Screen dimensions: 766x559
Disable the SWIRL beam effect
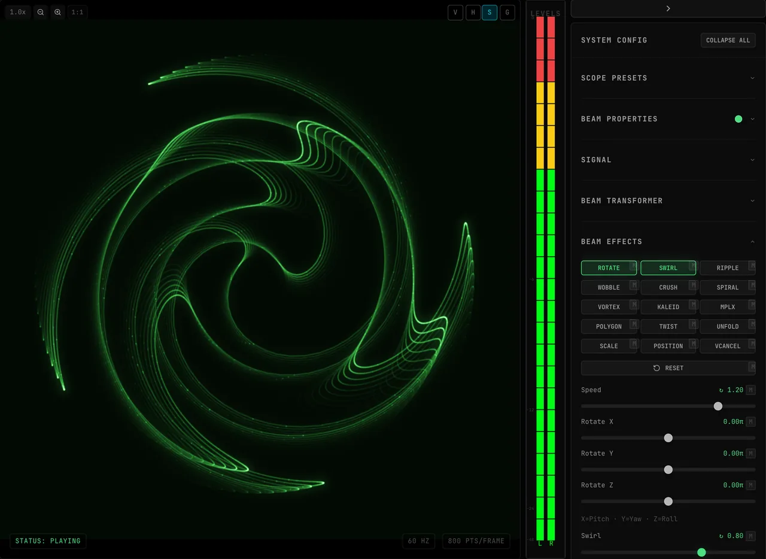point(668,268)
